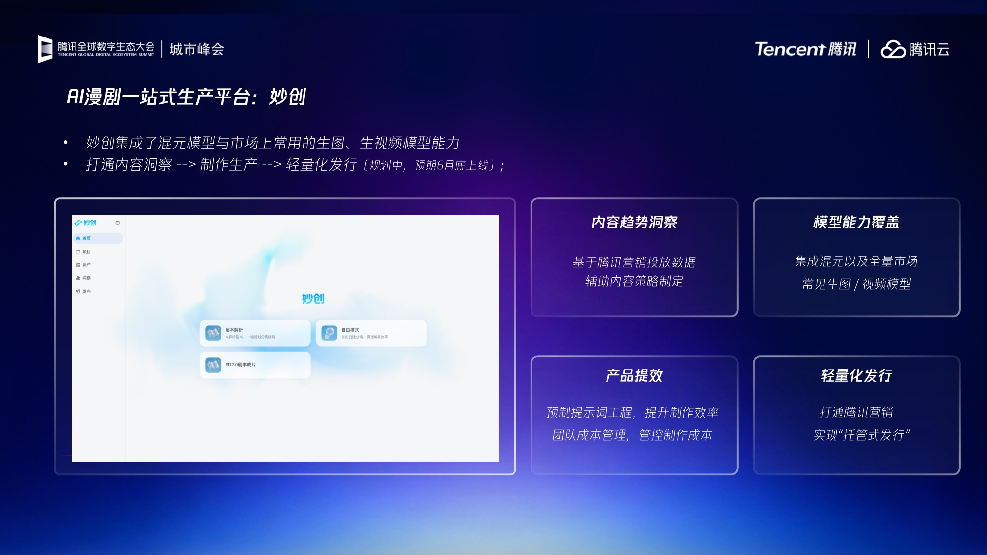Open the SD2.0剧本成片 card
987x555 pixels.
[x=255, y=365]
